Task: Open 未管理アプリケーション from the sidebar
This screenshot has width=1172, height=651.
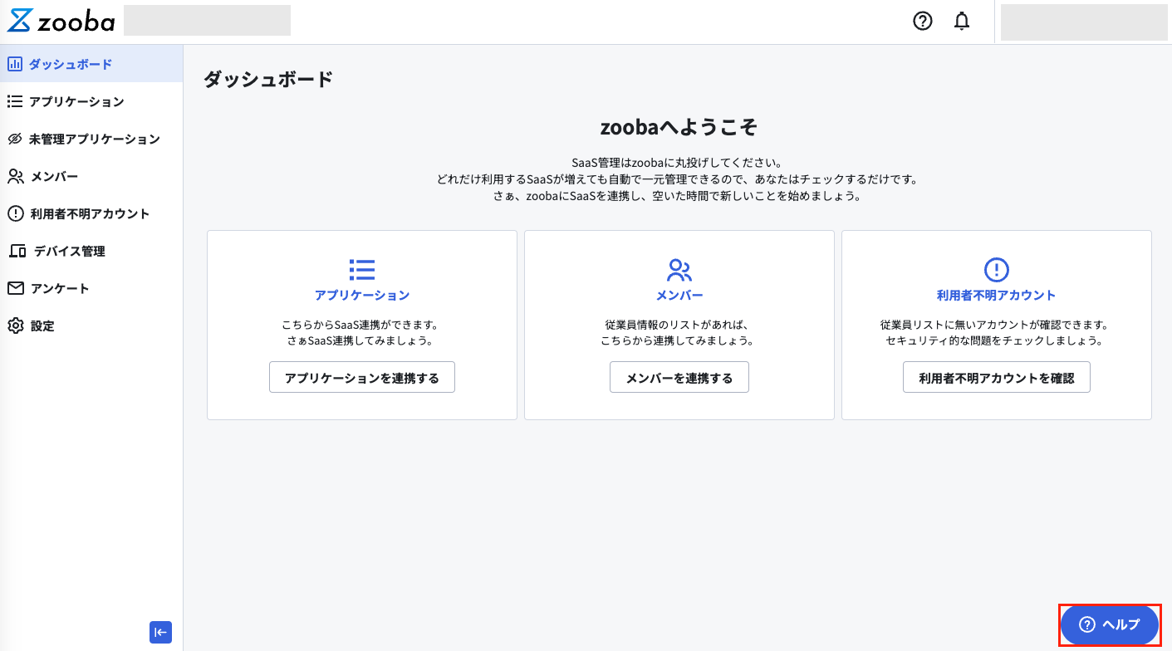Action: (x=91, y=139)
